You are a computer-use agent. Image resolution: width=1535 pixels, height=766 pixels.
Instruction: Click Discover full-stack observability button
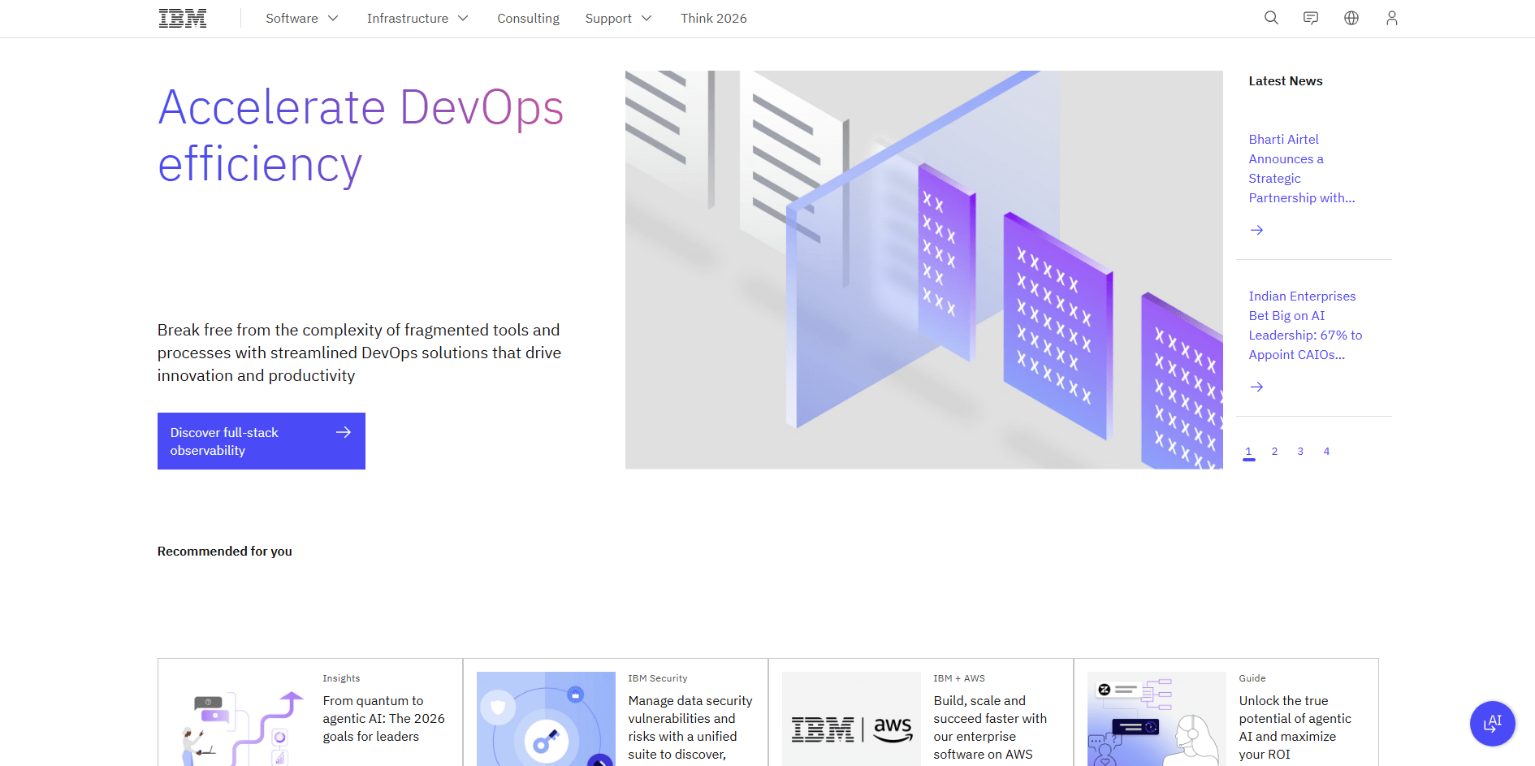click(261, 441)
